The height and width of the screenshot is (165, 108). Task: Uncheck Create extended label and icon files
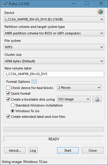click(x=8, y=117)
